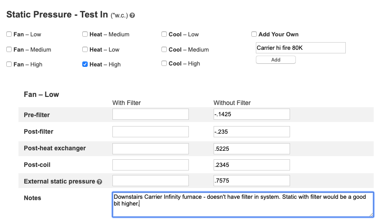The height and width of the screenshot is (223, 384).
Task: Click the Add button
Action: tap(276, 60)
